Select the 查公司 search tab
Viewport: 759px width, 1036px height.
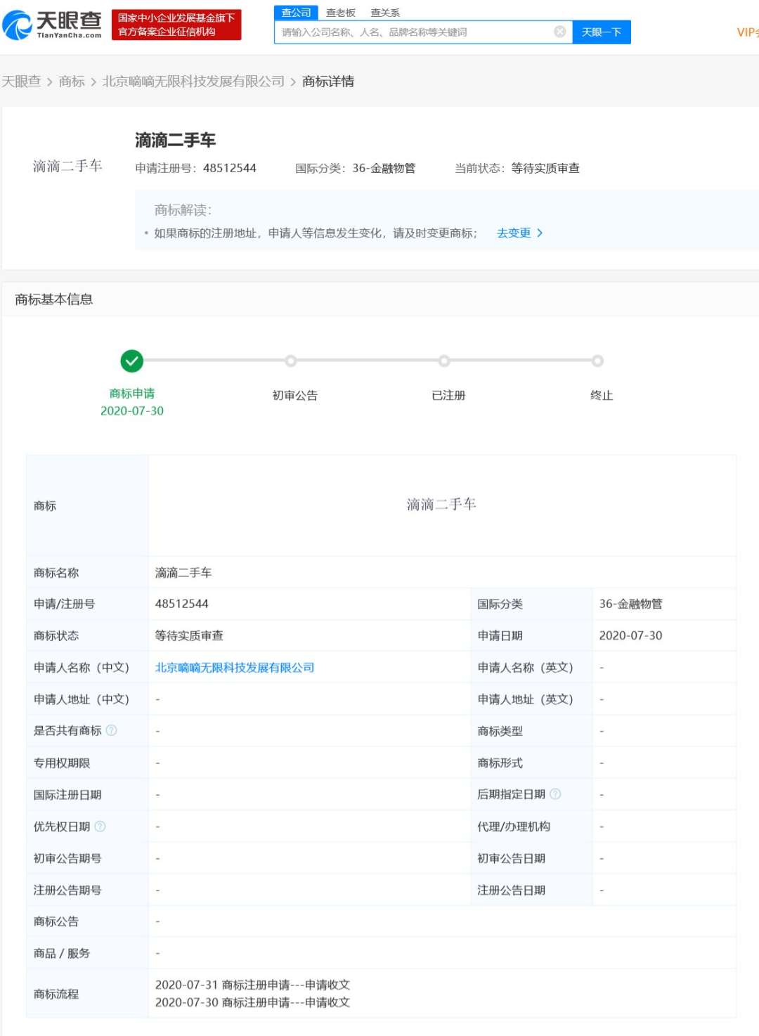(296, 13)
